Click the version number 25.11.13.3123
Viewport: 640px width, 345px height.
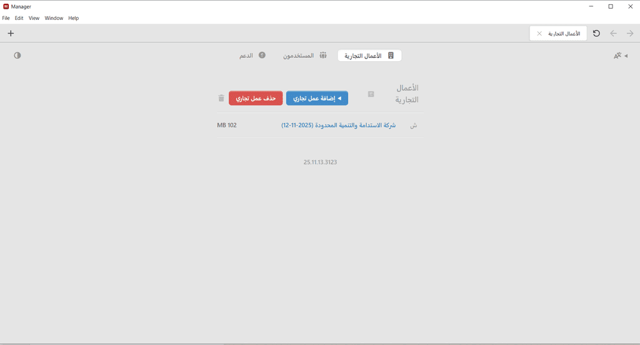point(320,162)
